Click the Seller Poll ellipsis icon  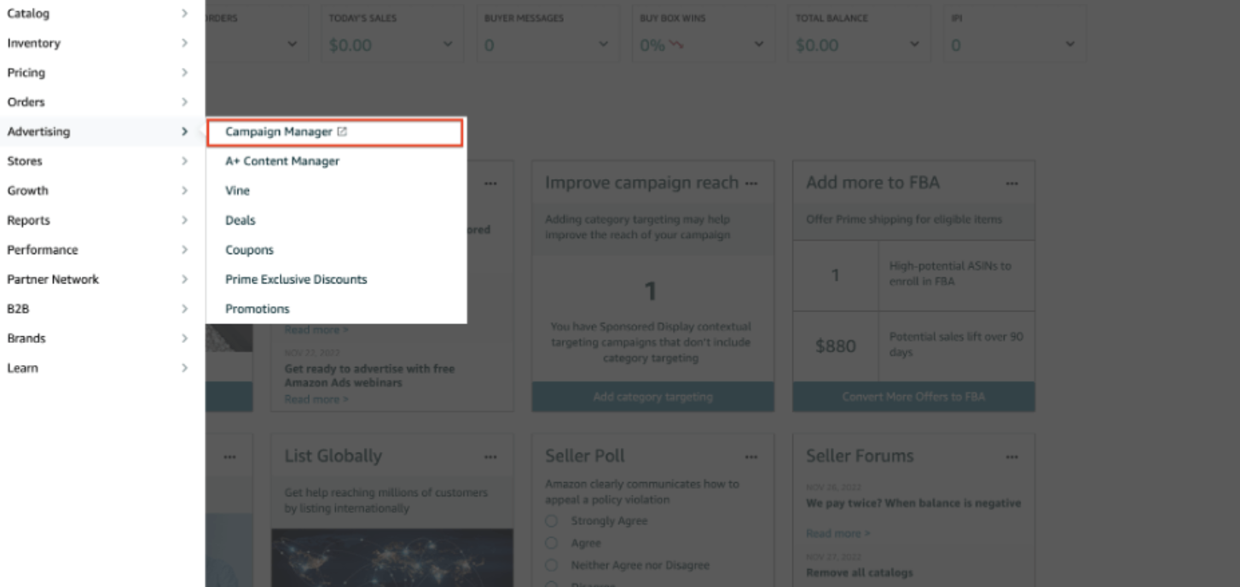(750, 457)
